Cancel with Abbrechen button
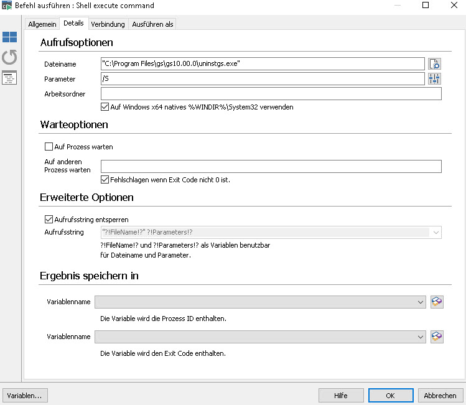Viewport: 466px width, 405px height. point(440,396)
